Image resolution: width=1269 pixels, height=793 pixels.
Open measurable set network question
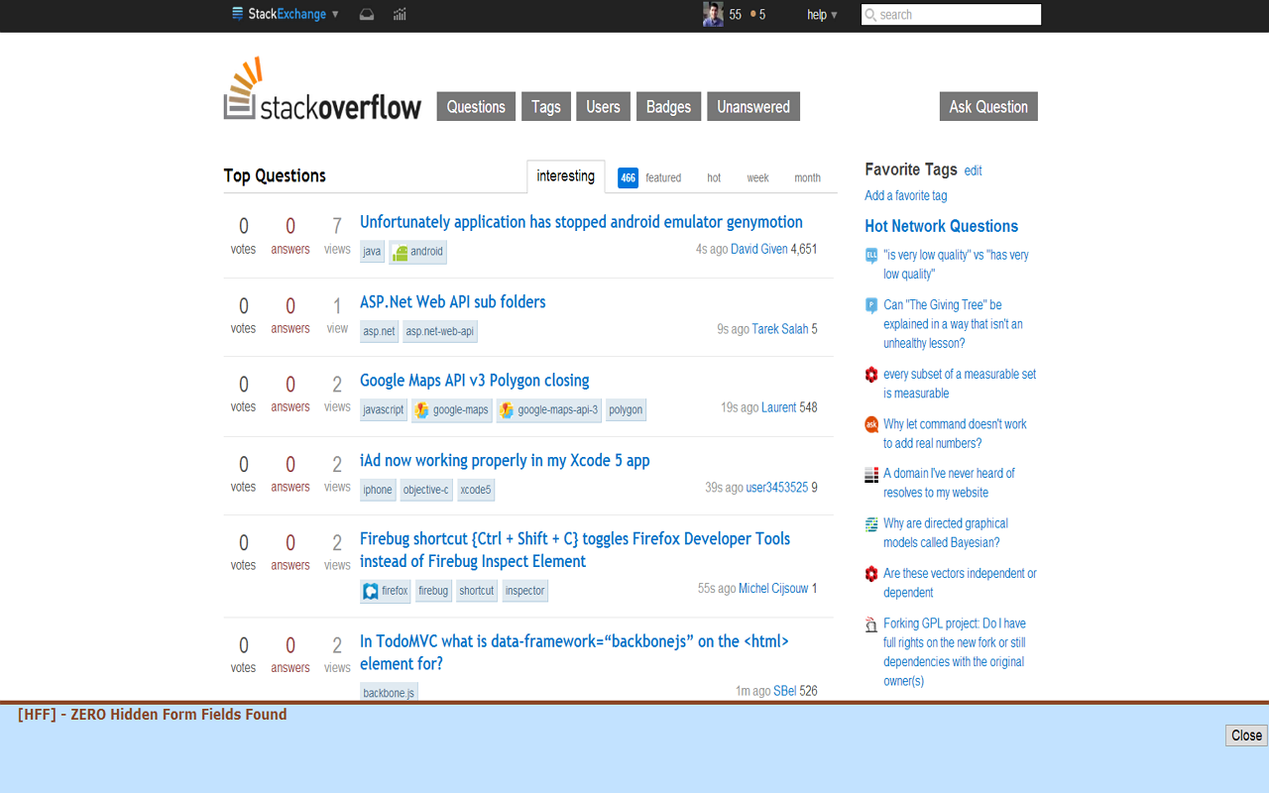pos(960,384)
